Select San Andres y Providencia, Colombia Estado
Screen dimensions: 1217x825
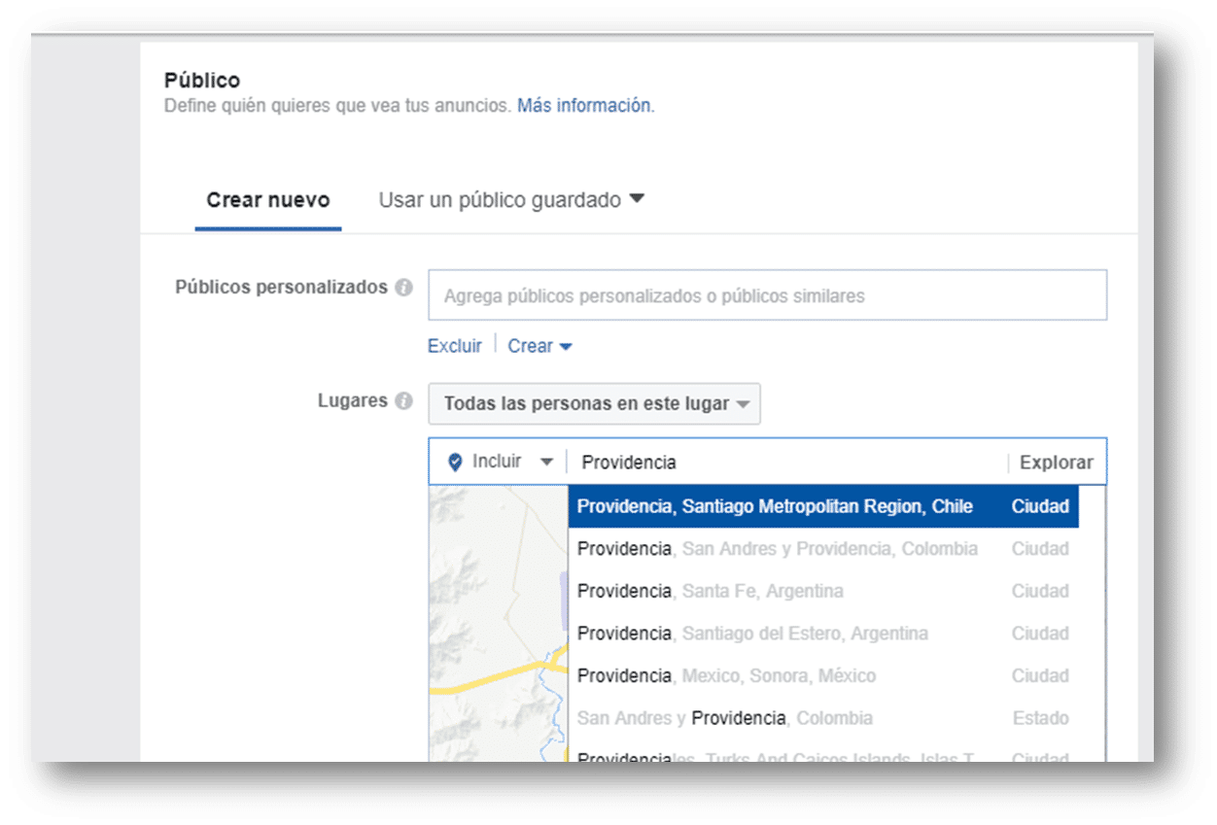(x=823, y=718)
